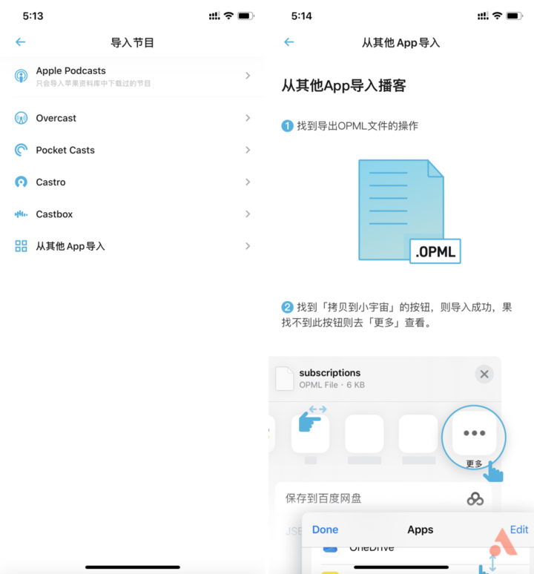
Task: Open Apple Podcasts import option
Action: tap(133, 76)
